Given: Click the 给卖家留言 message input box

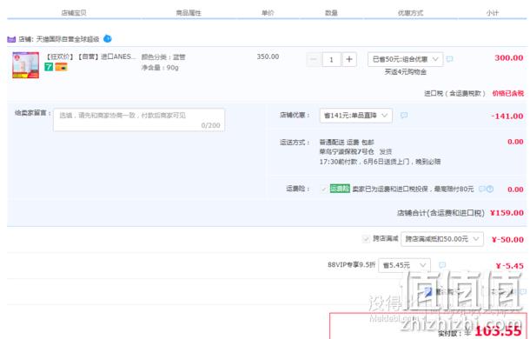Looking at the screenshot, I should point(139,120).
